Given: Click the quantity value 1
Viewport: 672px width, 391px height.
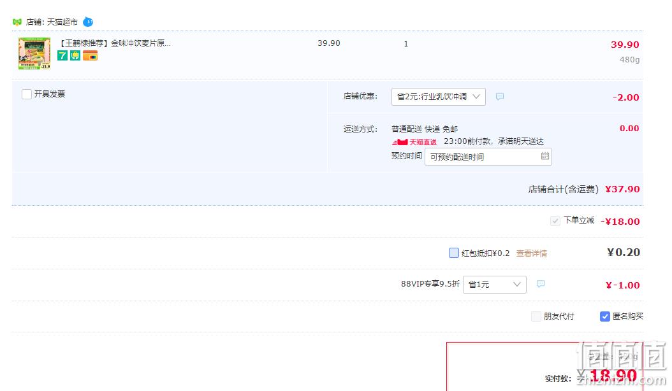Looking at the screenshot, I should (x=406, y=44).
